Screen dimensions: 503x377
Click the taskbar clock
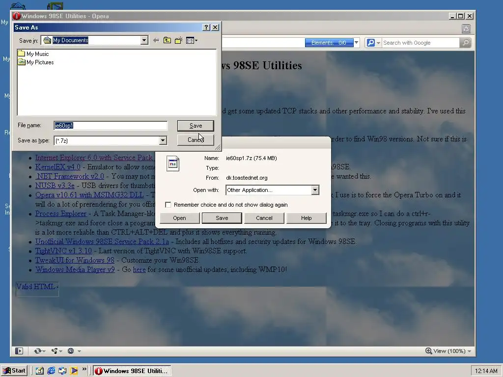point(486,371)
